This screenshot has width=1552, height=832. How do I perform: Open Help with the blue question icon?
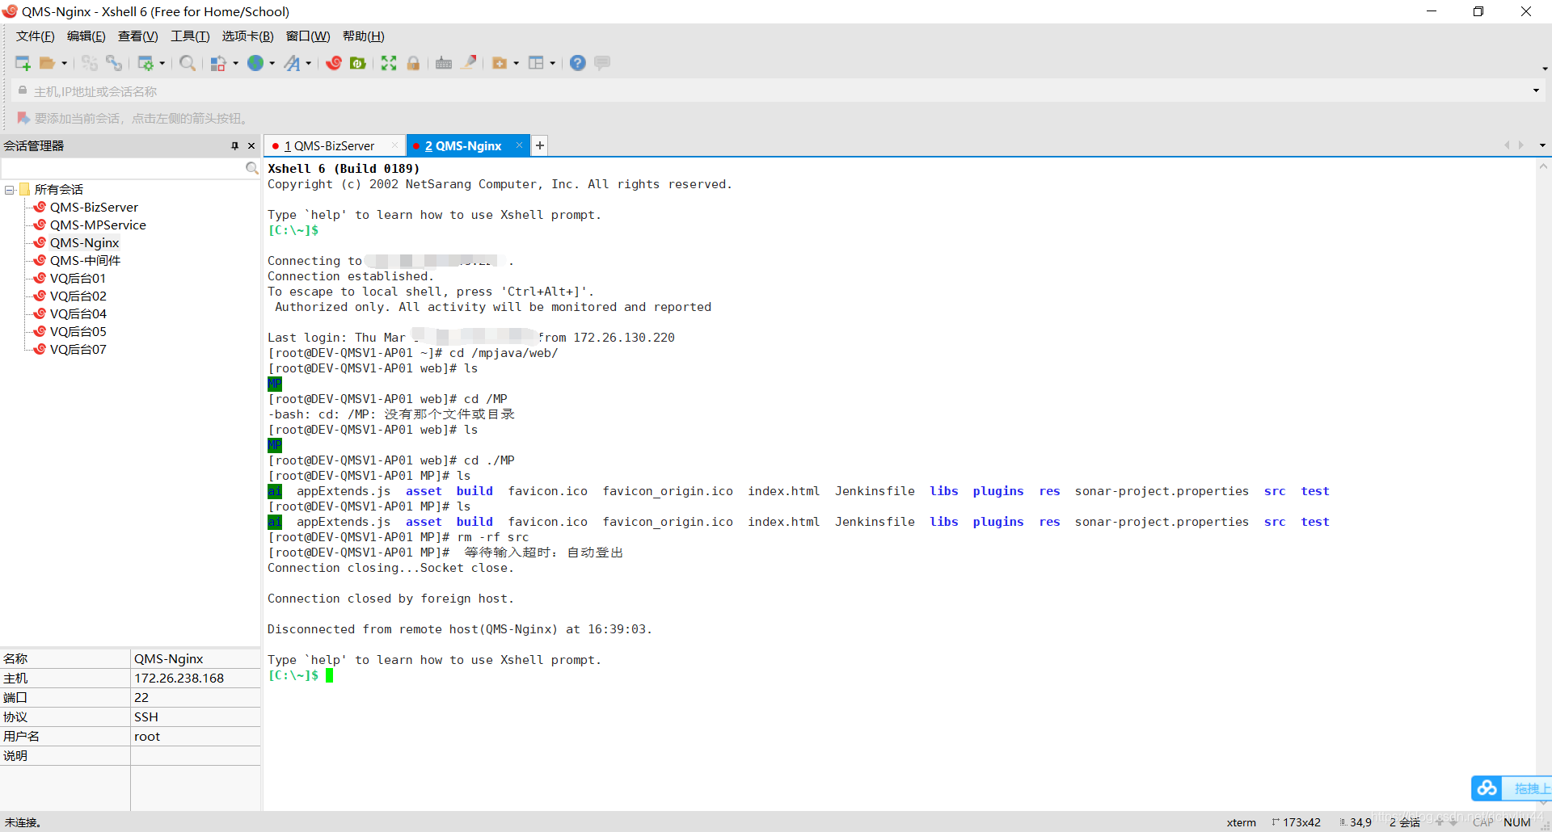point(578,63)
